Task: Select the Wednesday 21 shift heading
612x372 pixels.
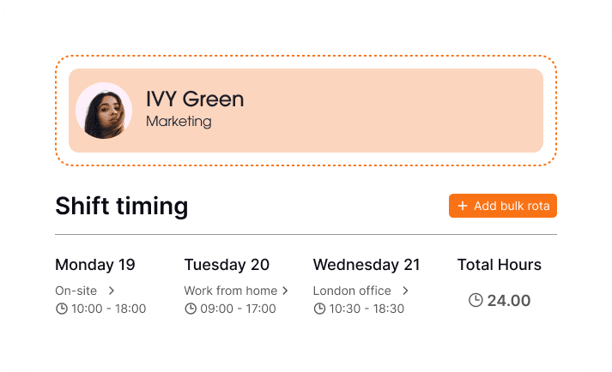Action: click(367, 265)
